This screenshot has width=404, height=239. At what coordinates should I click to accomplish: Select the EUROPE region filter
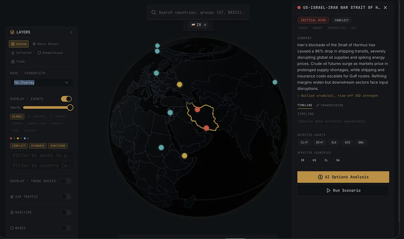point(17,124)
